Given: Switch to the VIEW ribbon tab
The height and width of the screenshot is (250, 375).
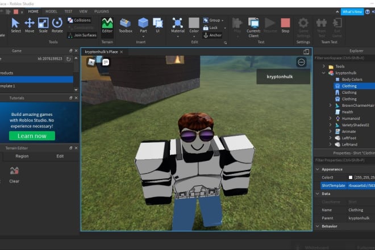Looking at the screenshot, I should pyautogui.click(x=83, y=11).
